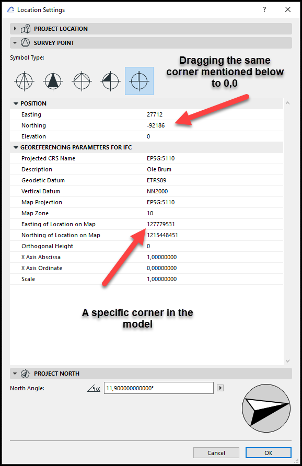
Task: Click the Project Location map pin icon
Action: (x=26, y=29)
